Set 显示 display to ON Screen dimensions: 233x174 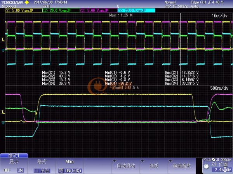point(20,171)
